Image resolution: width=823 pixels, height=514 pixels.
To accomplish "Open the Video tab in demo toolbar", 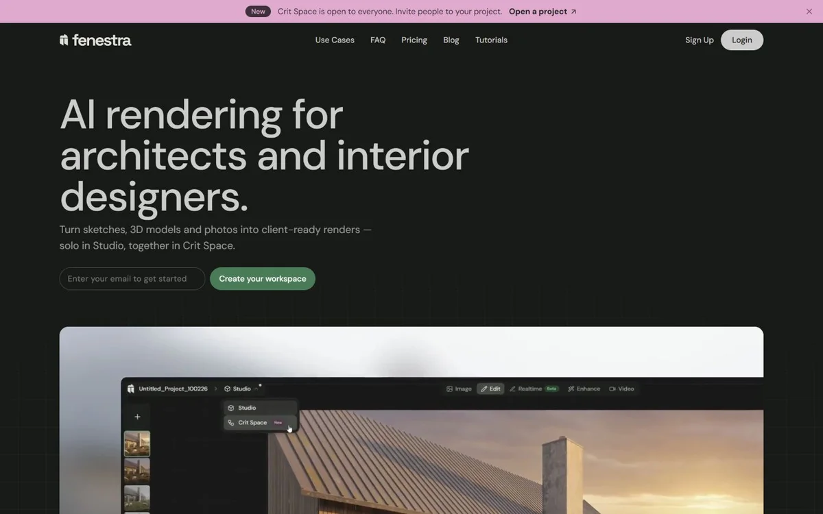I will point(622,389).
